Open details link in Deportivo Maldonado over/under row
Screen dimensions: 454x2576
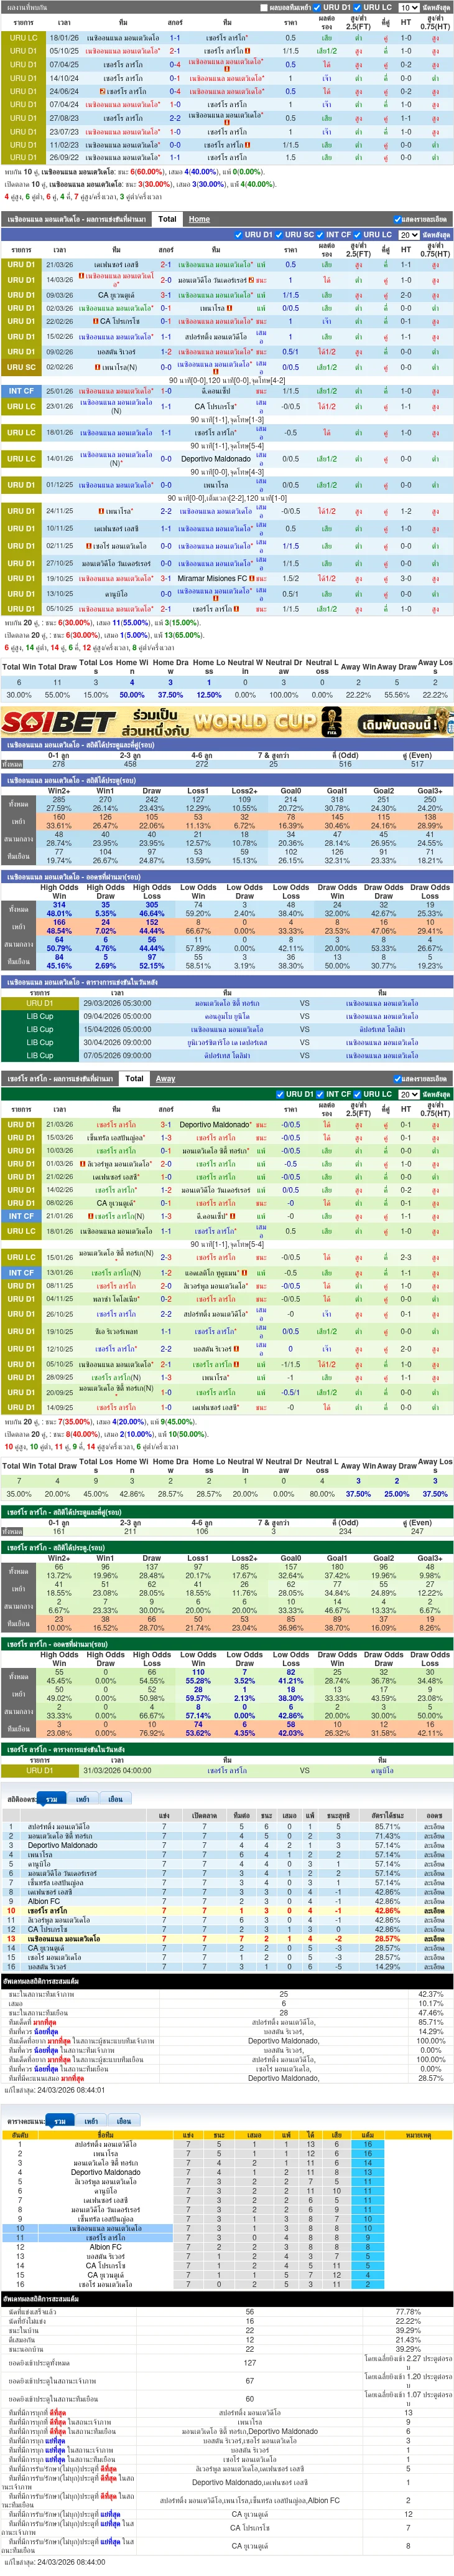[434, 1845]
